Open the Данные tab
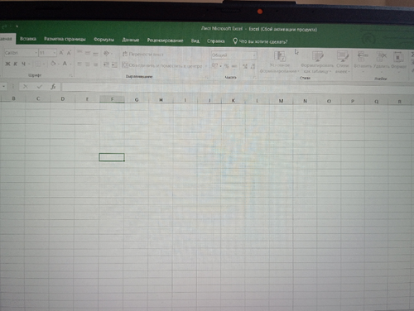Screen dimensions: 414x311 coord(131,41)
